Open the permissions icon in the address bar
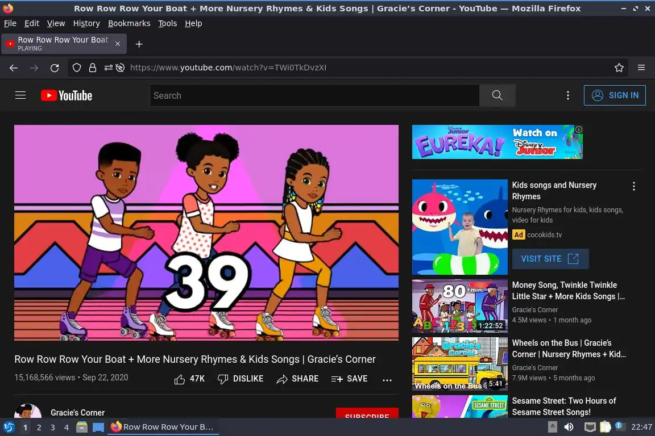Image resolution: width=655 pixels, height=436 pixels. point(108,68)
